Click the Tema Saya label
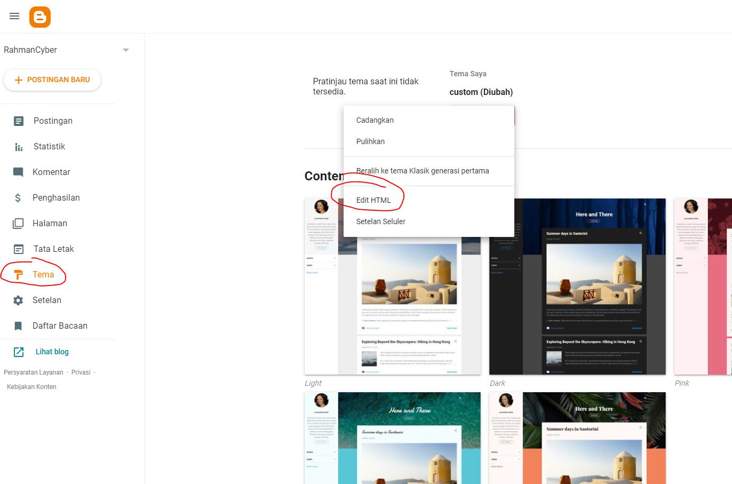The height and width of the screenshot is (484, 732). tap(468, 74)
